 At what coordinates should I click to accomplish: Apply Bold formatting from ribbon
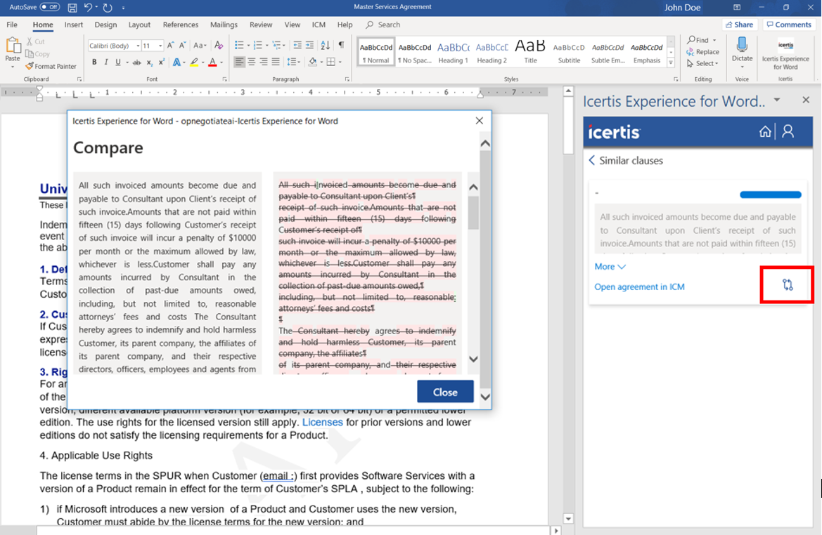tap(94, 62)
